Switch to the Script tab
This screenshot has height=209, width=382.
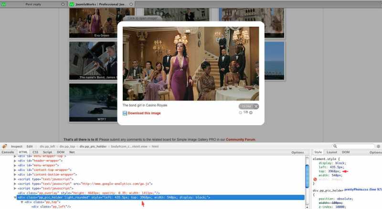pyautogui.click(x=47, y=152)
